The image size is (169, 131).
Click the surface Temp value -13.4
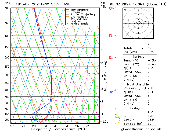[x=152, y=60]
